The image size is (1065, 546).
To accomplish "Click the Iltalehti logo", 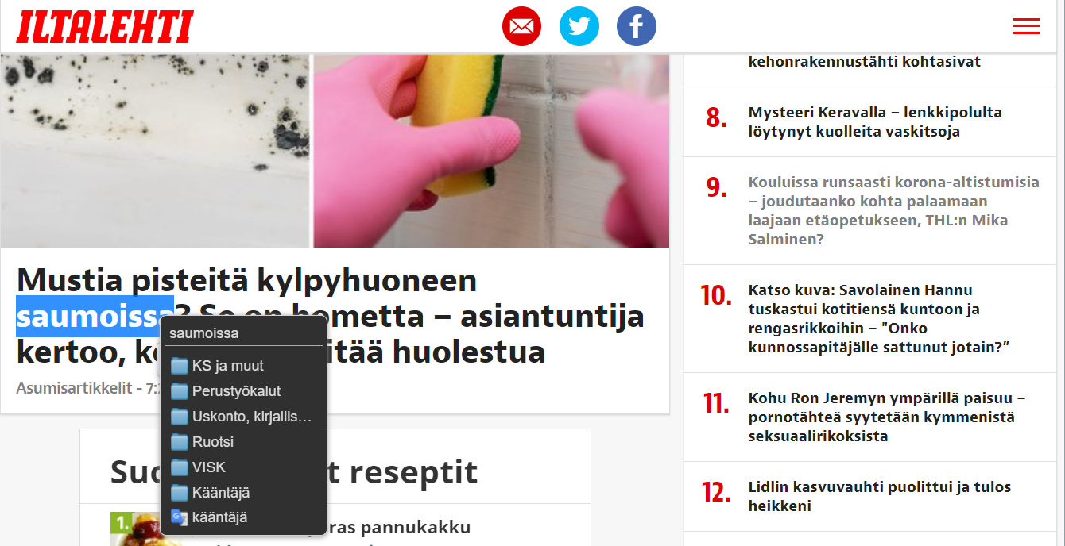I will [105, 27].
